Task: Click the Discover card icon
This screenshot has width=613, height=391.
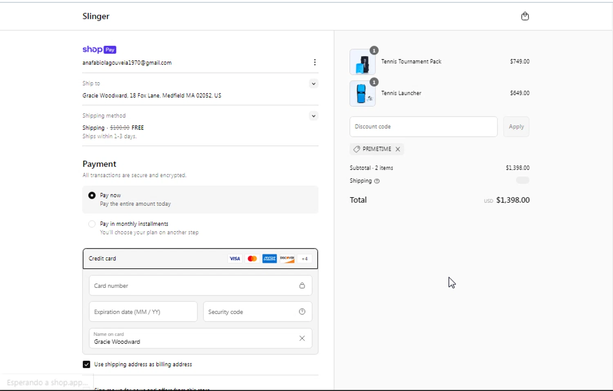Action: tap(287, 258)
